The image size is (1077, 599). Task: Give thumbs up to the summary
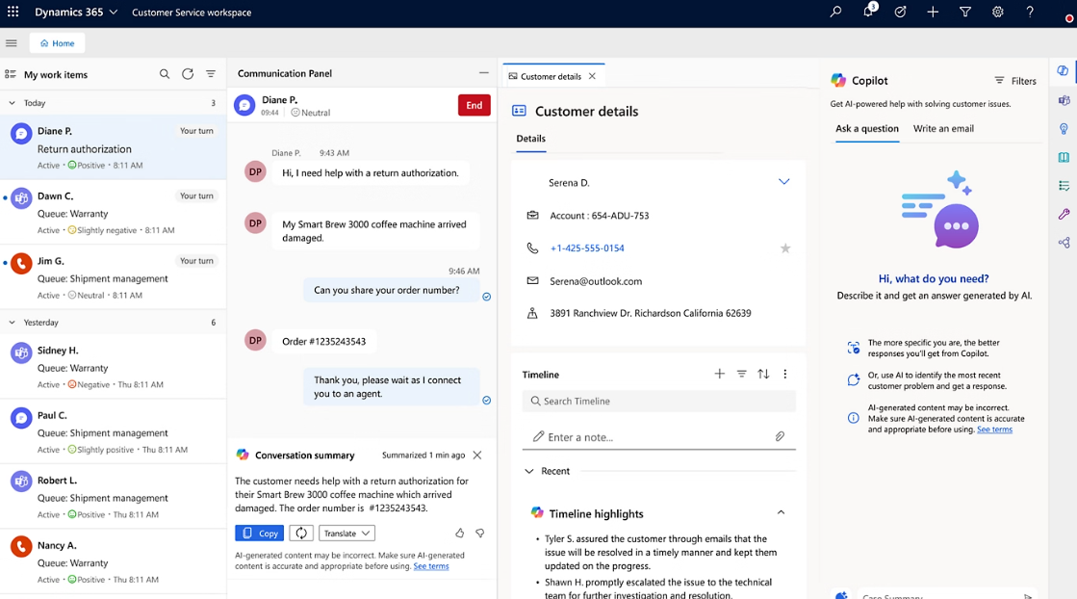(459, 534)
